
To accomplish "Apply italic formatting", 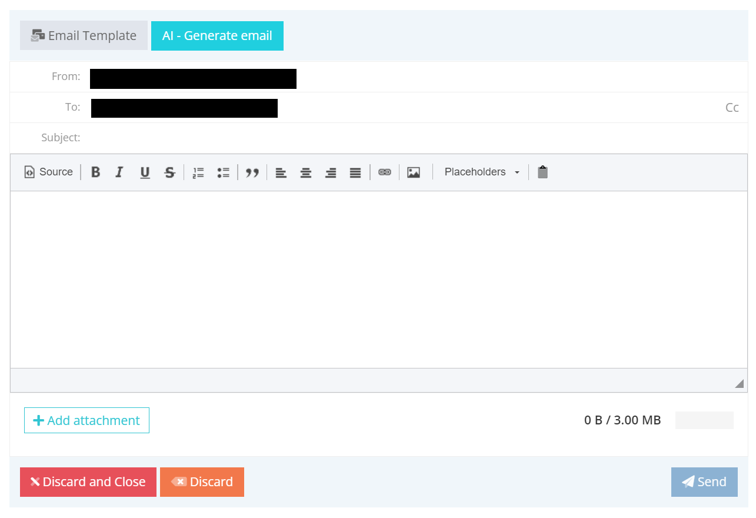I will (x=119, y=172).
